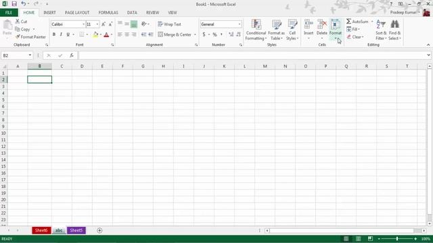Click the Delete cells icon
Screen dimensions: 433x243
tap(322, 25)
